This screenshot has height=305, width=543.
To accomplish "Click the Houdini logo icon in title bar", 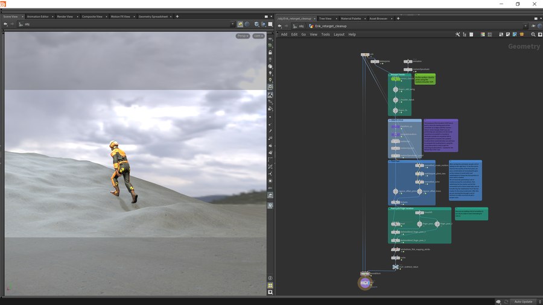I will click(4, 4).
